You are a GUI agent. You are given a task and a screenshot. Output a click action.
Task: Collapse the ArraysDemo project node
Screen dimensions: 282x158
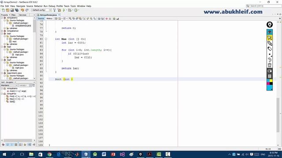[x=2, y=18]
